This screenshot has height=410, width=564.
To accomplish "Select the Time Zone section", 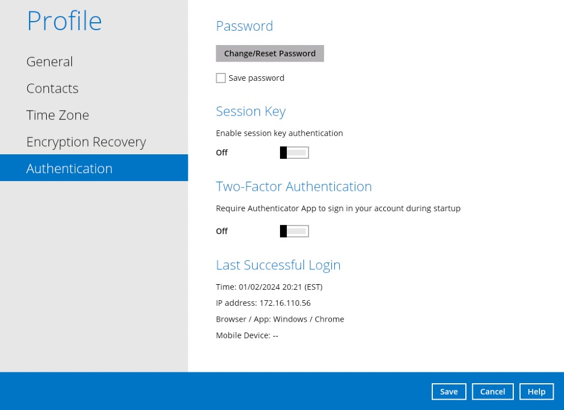I will click(58, 114).
